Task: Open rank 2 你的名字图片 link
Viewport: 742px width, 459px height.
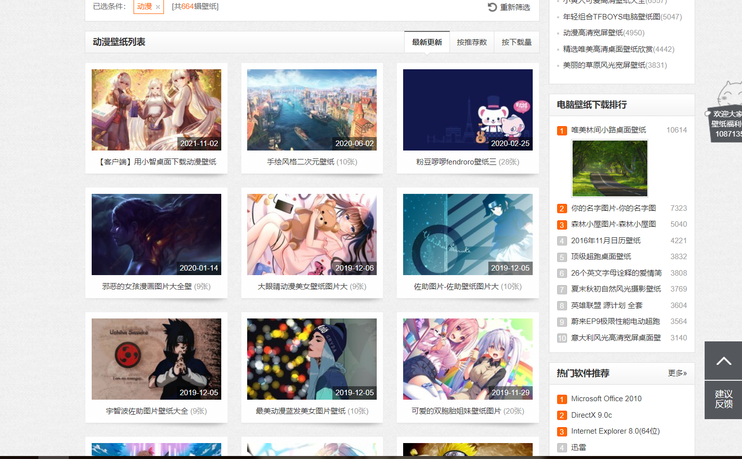Action: click(x=613, y=208)
